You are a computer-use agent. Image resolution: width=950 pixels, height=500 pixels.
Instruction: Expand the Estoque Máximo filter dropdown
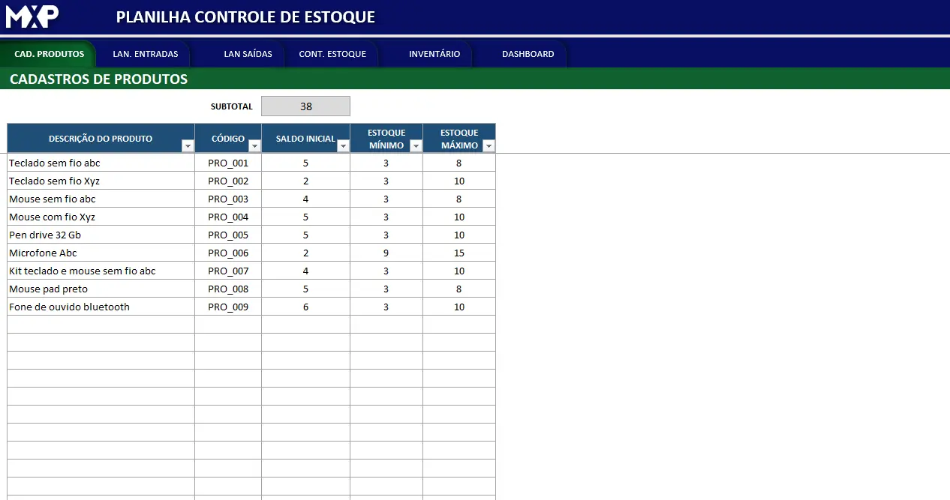[489, 146]
